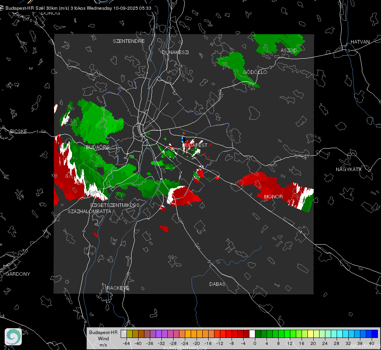Click the BICSKE label on the map
This screenshot has width=381, height=350.
[18, 131]
